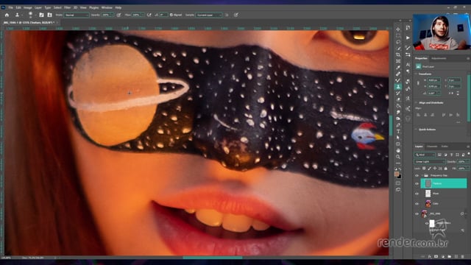Toggle Lock all layers icon

[x=446, y=169]
